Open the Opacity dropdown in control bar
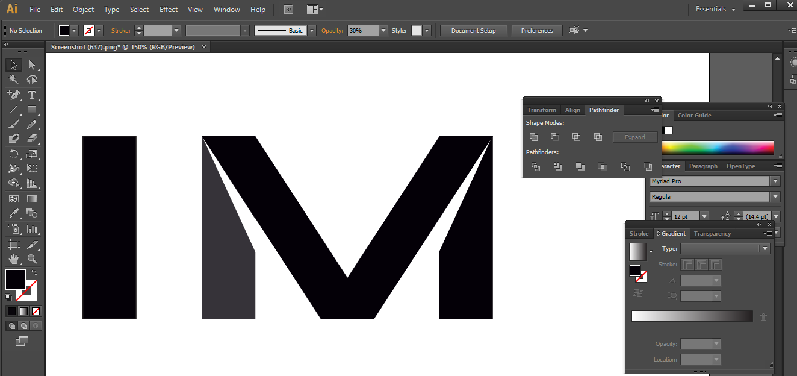Image resolution: width=797 pixels, height=376 pixels. (383, 30)
